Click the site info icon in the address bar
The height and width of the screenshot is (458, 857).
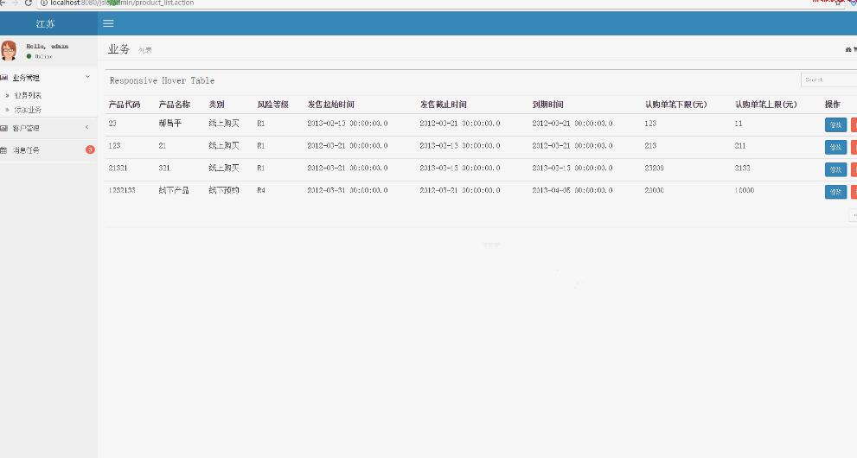coord(44,3)
